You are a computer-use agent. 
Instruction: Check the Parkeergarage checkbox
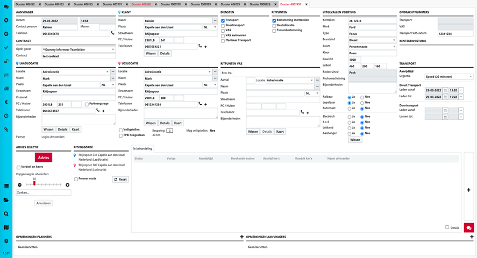click(87, 104)
